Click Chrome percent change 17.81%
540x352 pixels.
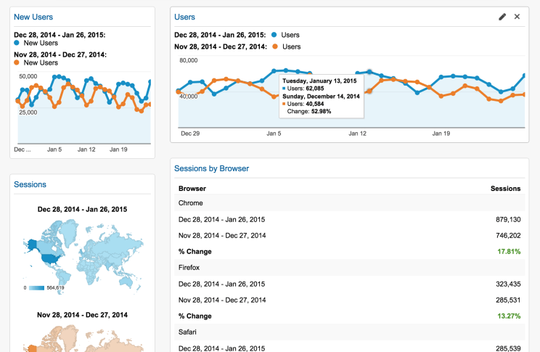click(x=509, y=251)
